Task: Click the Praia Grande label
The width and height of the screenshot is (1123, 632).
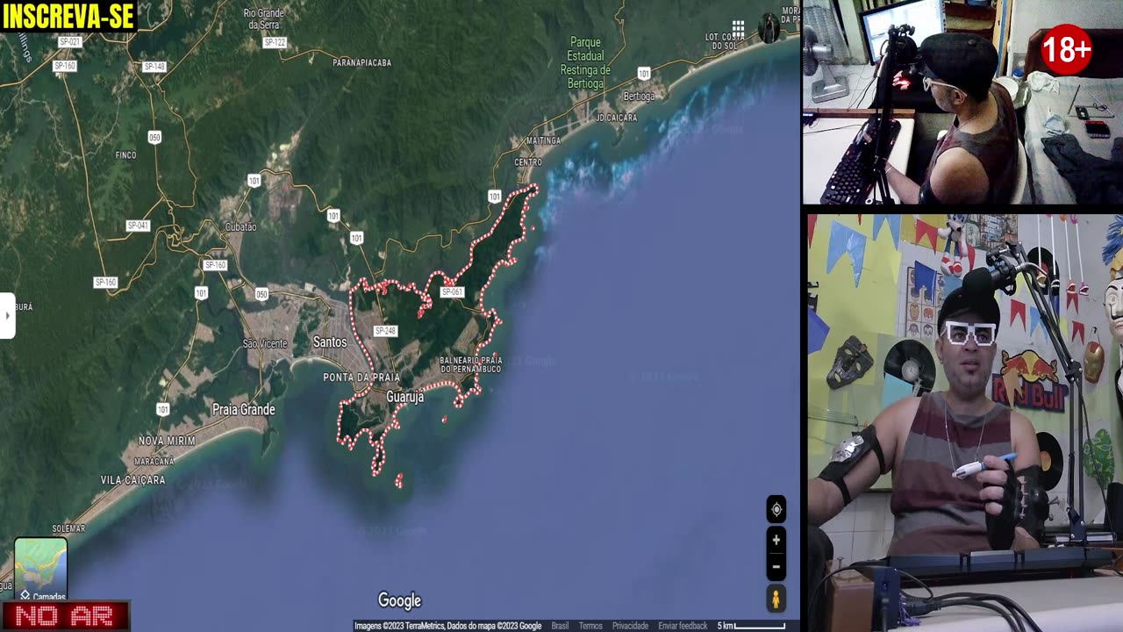Action: (x=244, y=409)
